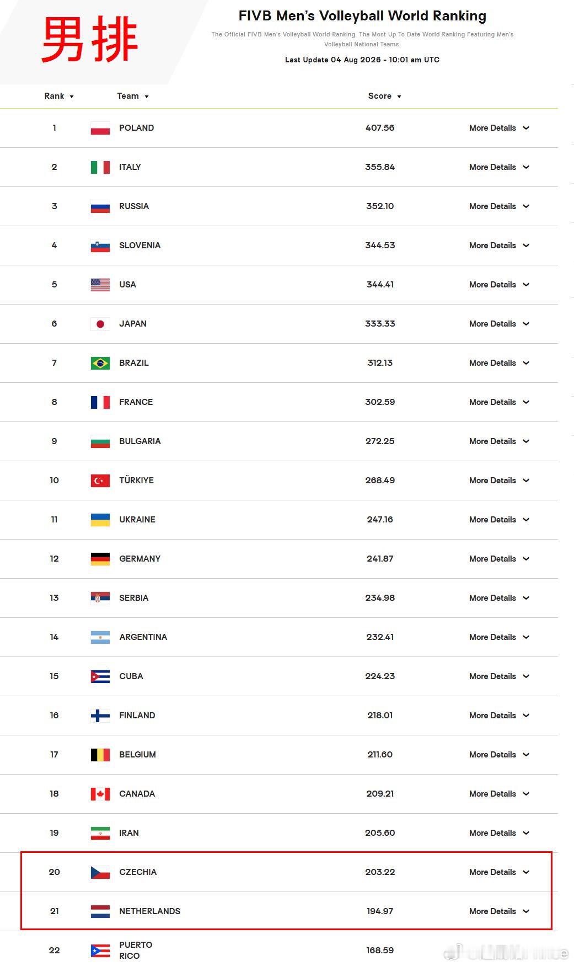The image size is (574, 966).
Task: Select the SLOVENIA team name
Action: click(140, 245)
